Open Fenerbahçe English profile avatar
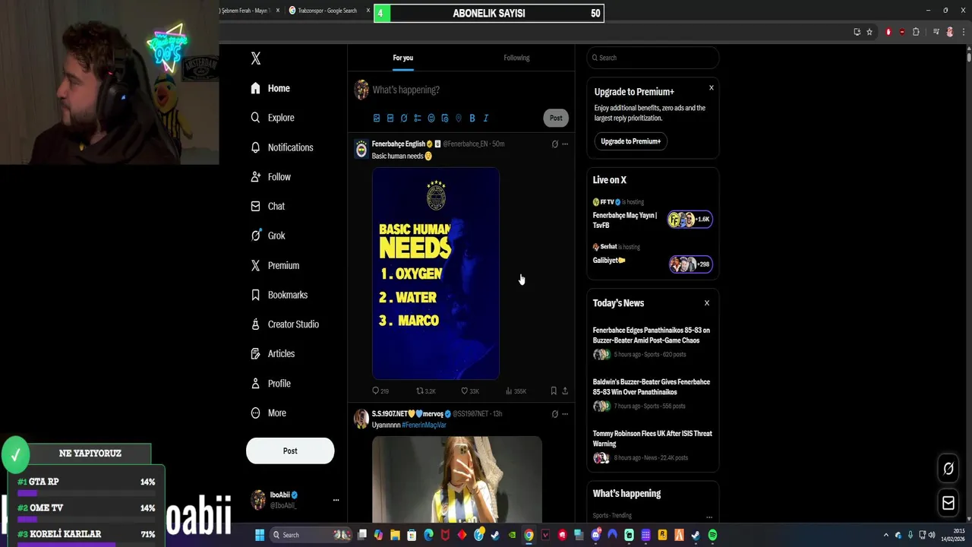 coord(361,150)
